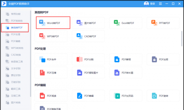Screen dimensions: 184x110
Task: Open the PDF编辑 tool card
Action: (x=88, y=96)
